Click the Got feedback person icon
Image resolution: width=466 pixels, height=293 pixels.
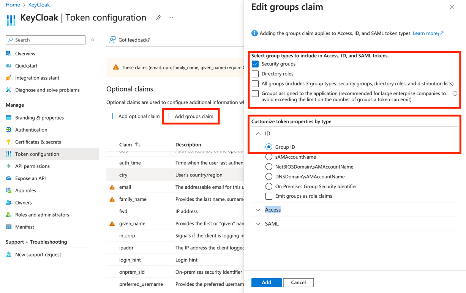[112, 40]
